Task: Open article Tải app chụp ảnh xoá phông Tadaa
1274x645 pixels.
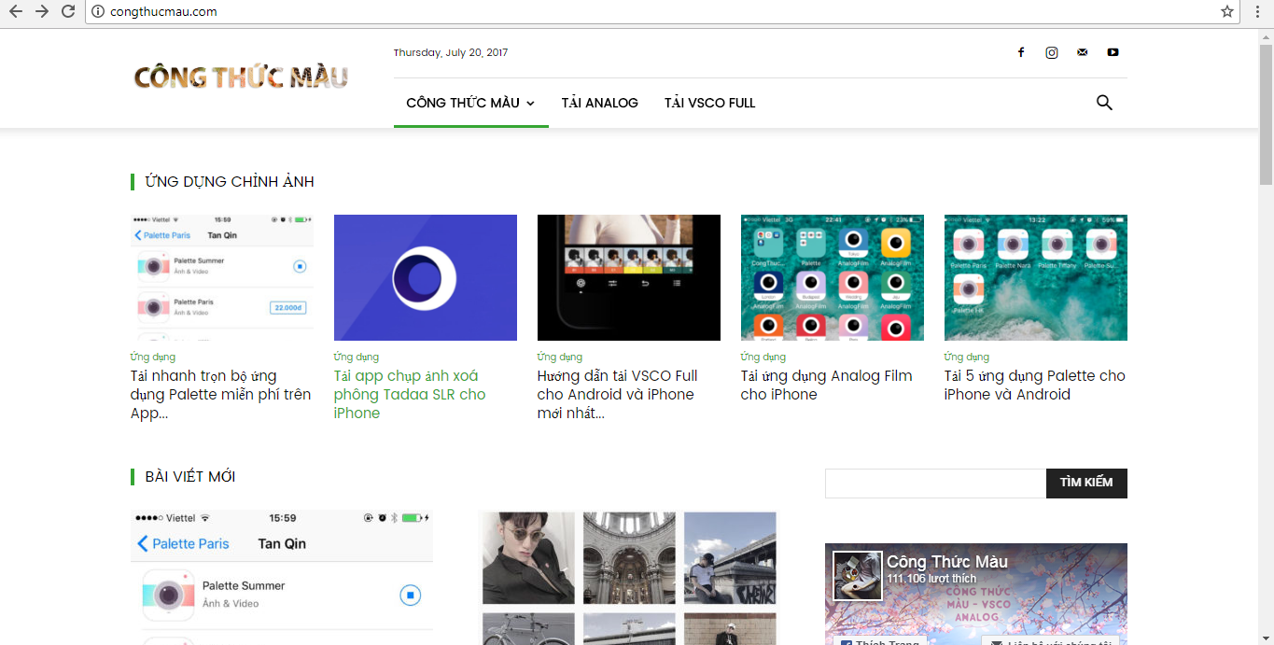Action: pyautogui.click(x=410, y=394)
